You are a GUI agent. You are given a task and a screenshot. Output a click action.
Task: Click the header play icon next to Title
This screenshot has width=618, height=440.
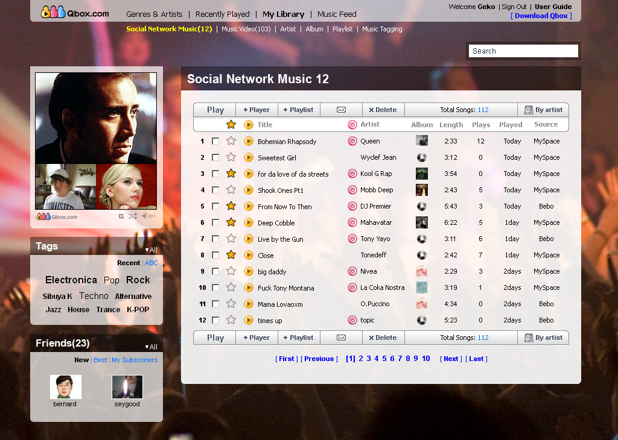point(248,125)
